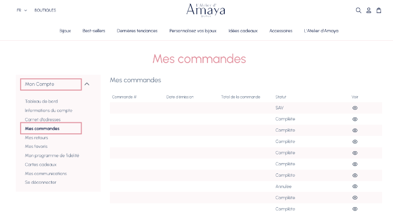The height and width of the screenshot is (224, 393).
Task: Click the user account icon
Action: tap(369, 10)
